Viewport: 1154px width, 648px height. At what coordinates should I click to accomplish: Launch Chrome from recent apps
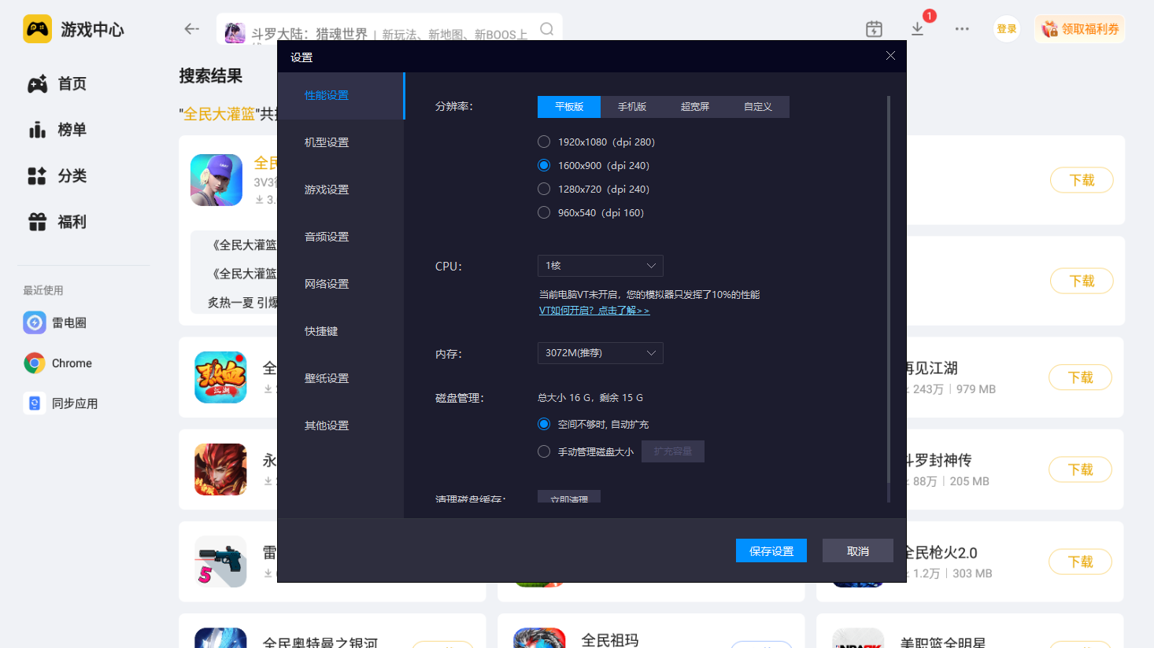pos(35,363)
